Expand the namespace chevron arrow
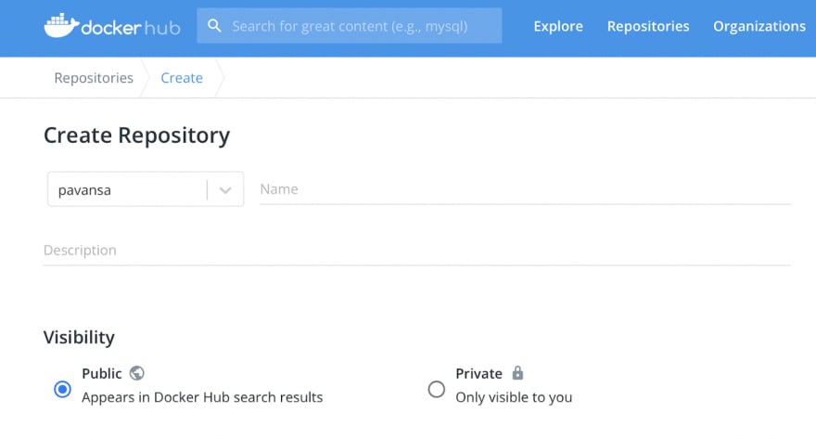Image resolution: width=816 pixels, height=439 pixels. (224, 190)
